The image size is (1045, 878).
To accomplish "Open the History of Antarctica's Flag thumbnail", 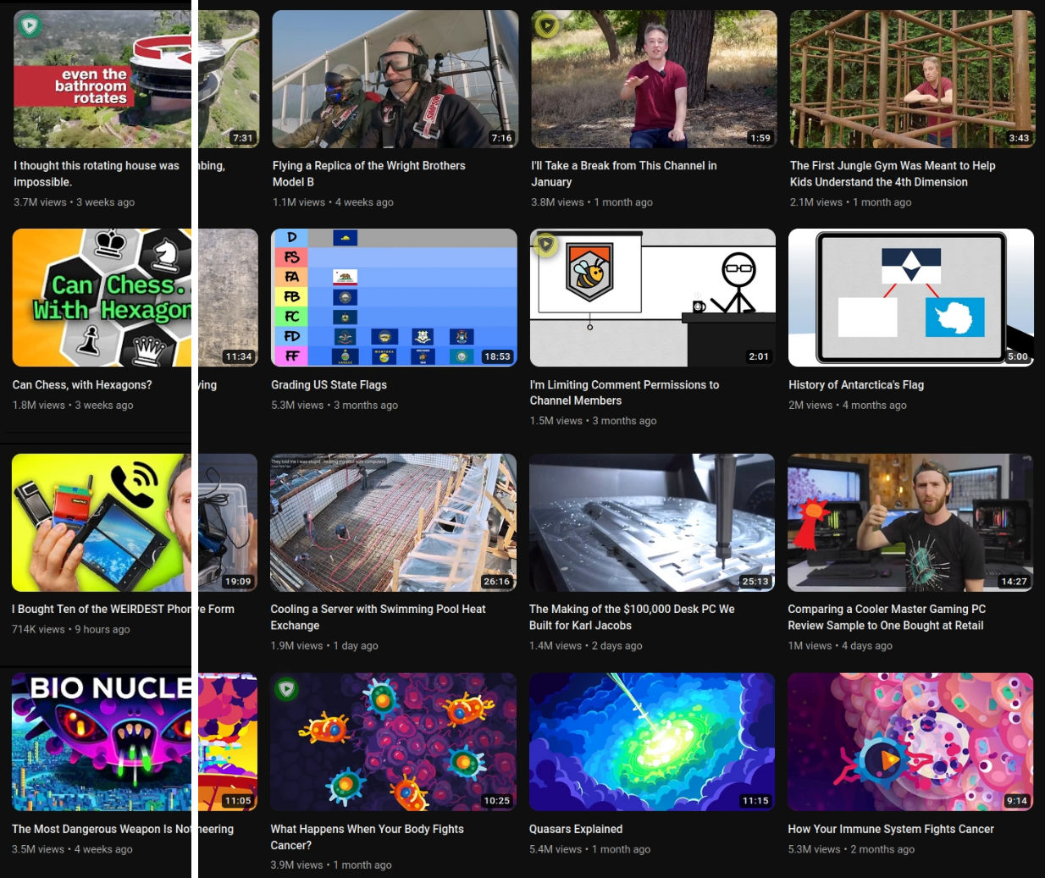I will (910, 297).
